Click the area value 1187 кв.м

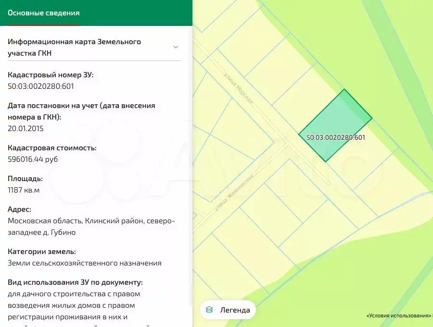click(24, 190)
